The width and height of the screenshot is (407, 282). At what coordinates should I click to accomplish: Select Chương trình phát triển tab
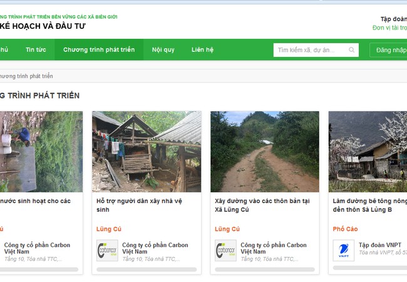[99, 50]
